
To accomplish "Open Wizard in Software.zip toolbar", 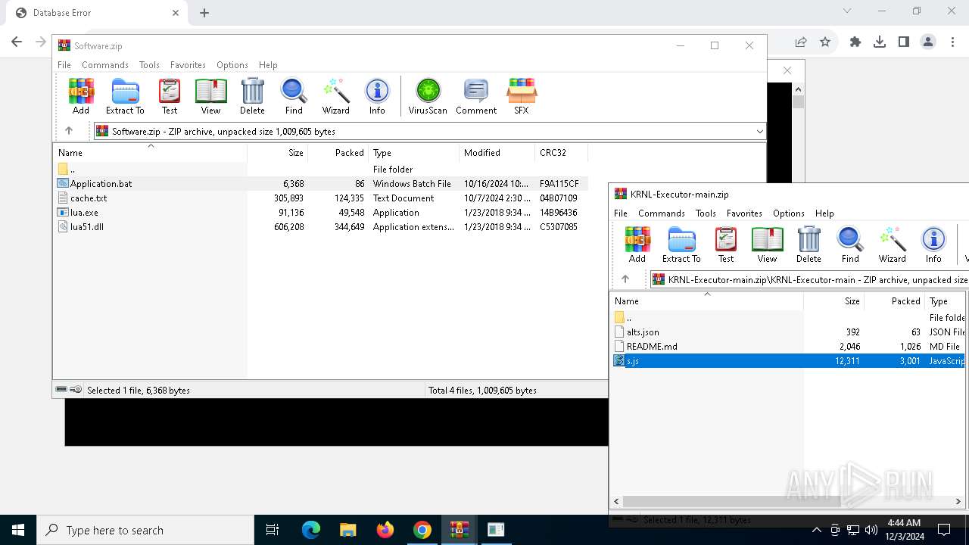I will [335, 96].
